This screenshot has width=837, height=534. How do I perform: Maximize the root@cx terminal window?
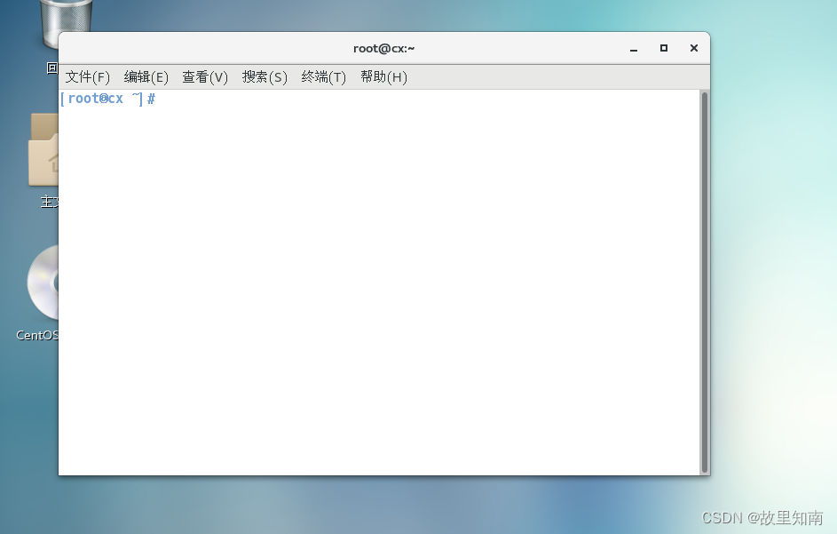pyautogui.click(x=664, y=48)
